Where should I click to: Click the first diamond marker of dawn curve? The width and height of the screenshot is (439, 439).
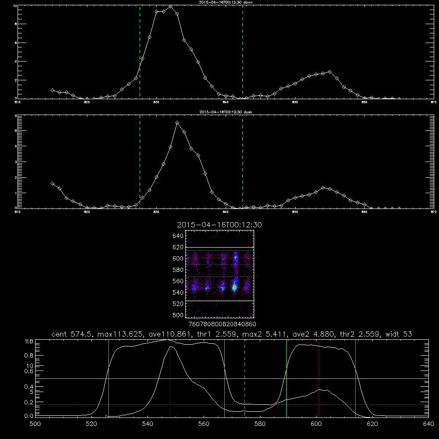click(x=52, y=90)
